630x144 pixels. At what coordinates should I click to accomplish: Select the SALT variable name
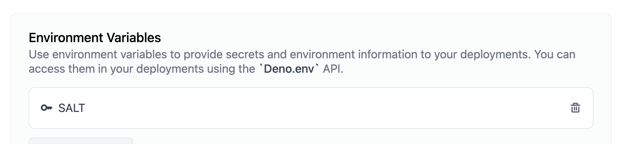(x=72, y=108)
